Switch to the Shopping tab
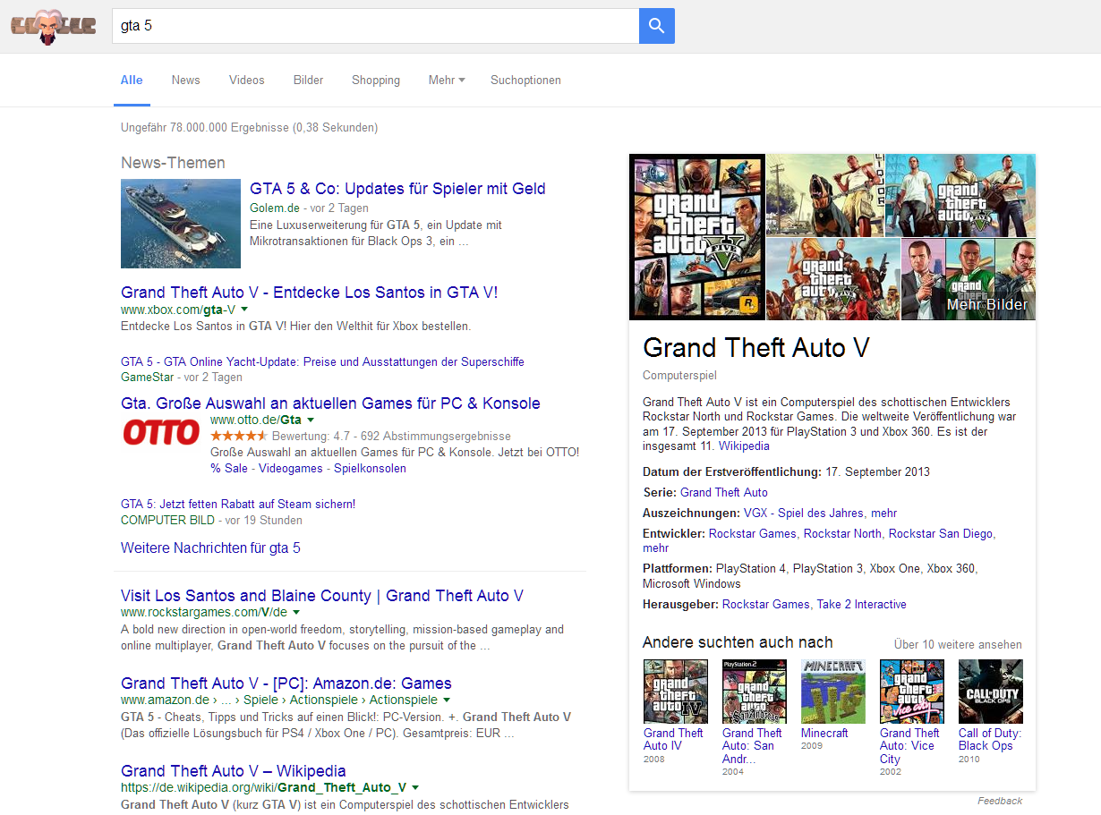This screenshot has width=1101, height=815. 376,80
